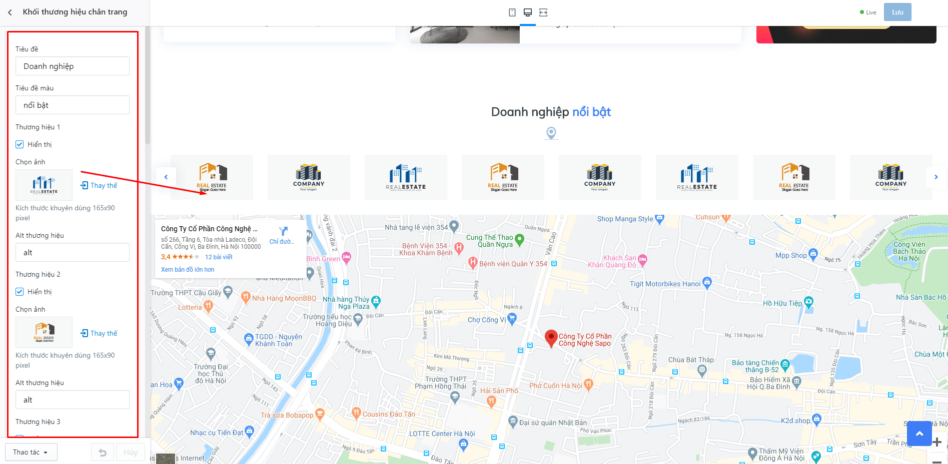The width and height of the screenshot is (948, 464).
Task: Click the Nhạc cụ Tiến Đạt shop pin
Action: (249, 432)
